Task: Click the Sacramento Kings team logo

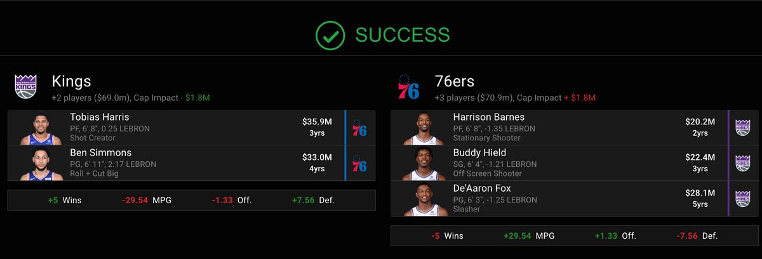Action: pyautogui.click(x=26, y=87)
